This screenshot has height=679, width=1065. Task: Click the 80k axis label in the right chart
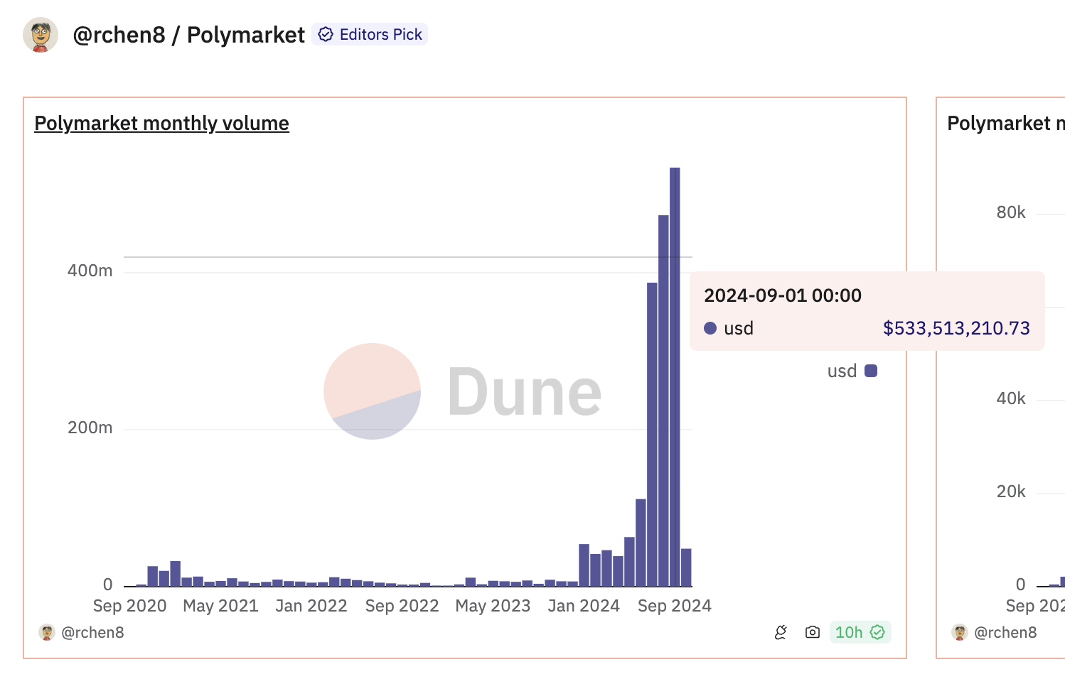pos(1011,212)
